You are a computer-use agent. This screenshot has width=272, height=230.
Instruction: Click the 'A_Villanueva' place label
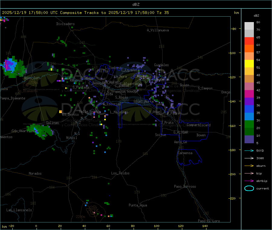click(x=158, y=30)
